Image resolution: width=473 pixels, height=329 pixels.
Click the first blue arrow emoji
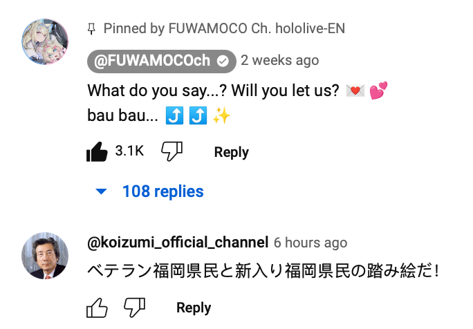174,115
